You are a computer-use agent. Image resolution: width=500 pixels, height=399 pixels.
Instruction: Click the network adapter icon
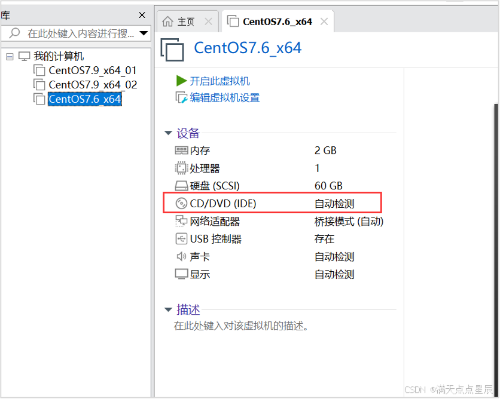[181, 221]
